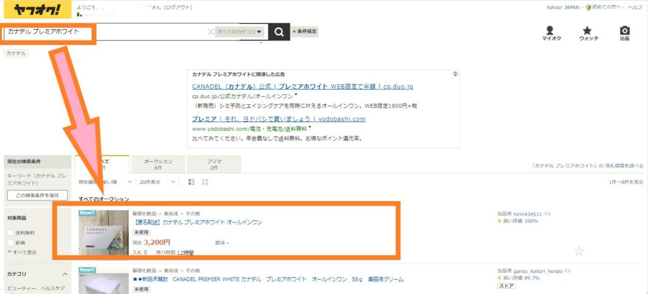Open the 新品未開封 CANADEL PREMIER WHITE listing title

pyautogui.click(x=268, y=279)
